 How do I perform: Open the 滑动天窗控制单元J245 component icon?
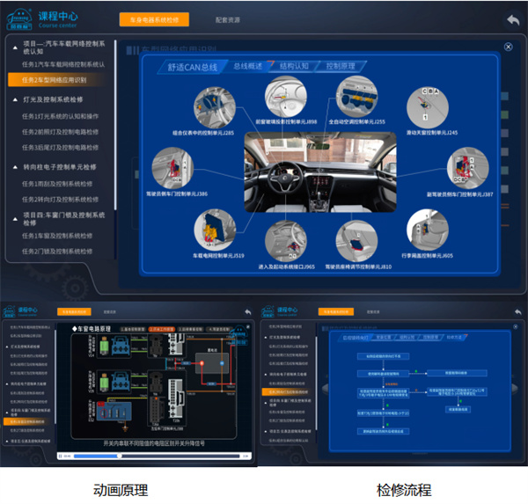tap(428, 107)
